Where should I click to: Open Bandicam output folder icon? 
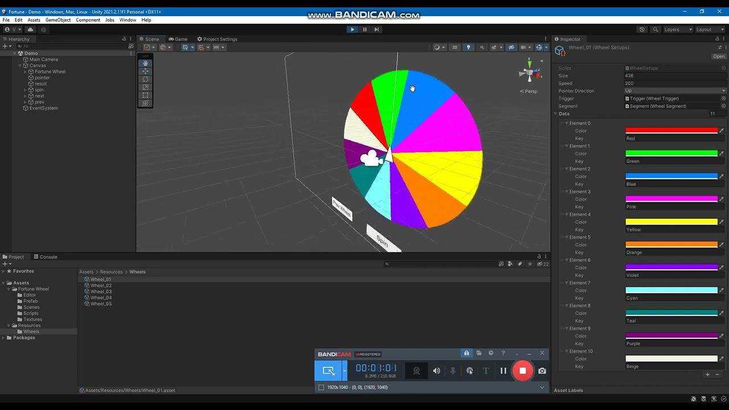coord(479,353)
